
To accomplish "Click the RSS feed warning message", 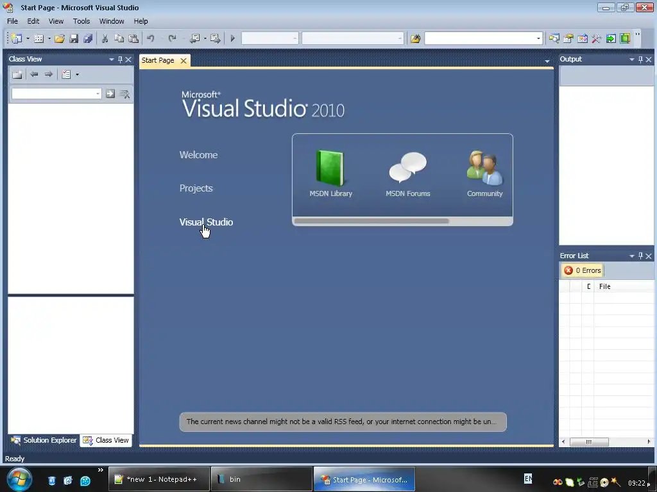I will pyautogui.click(x=343, y=422).
